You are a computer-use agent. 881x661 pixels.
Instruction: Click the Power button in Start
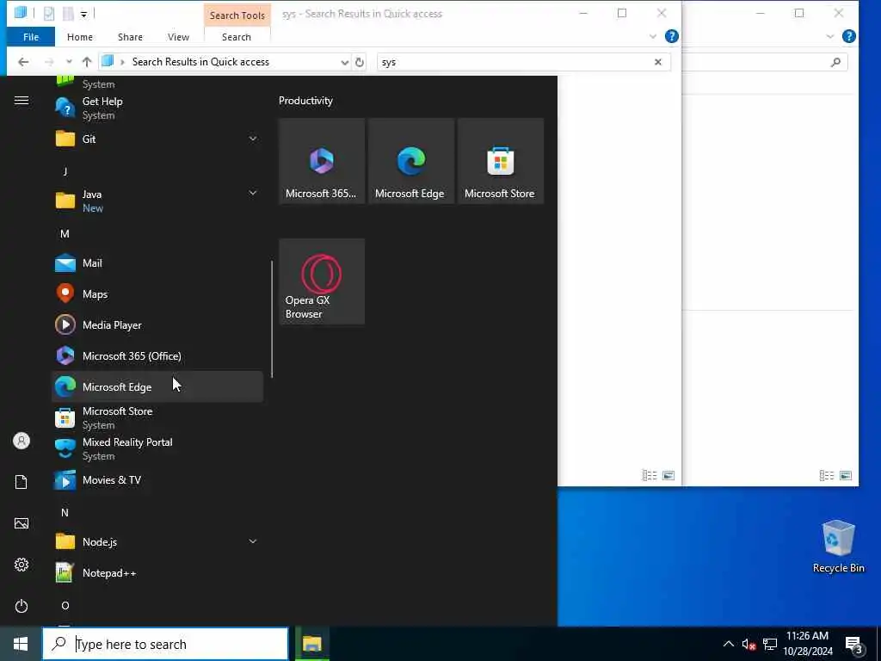[x=22, y=606]
